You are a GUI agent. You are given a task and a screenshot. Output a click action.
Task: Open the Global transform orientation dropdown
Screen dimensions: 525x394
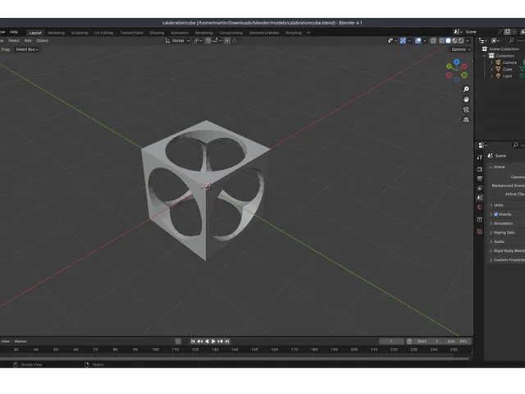(x=177, y=40)
